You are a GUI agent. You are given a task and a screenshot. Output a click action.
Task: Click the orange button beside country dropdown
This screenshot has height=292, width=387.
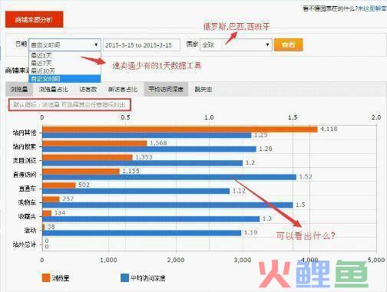288,45
